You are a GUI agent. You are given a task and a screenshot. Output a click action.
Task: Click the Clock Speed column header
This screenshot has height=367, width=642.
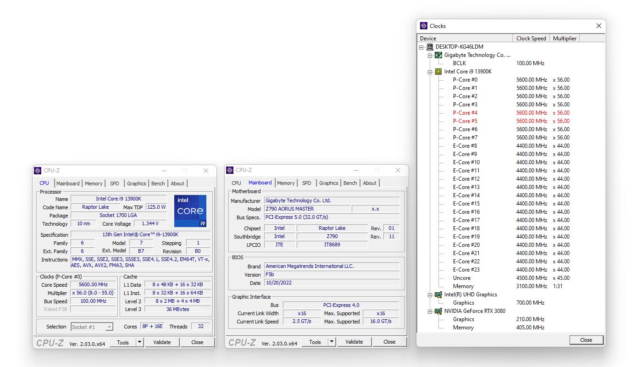pos(531,39)
